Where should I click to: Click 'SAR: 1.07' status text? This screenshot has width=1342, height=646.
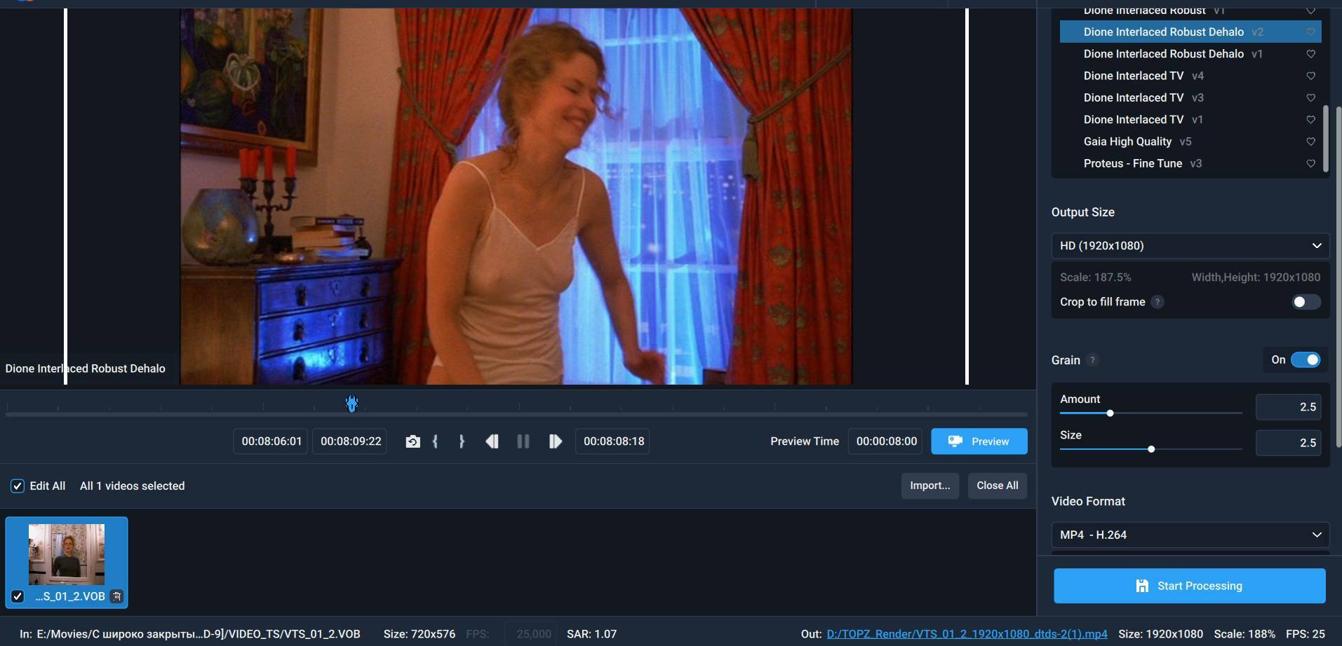click(591, 634)
